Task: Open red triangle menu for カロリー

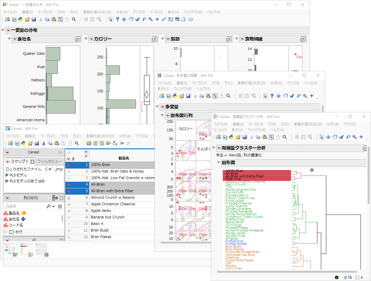Action: 91,39
